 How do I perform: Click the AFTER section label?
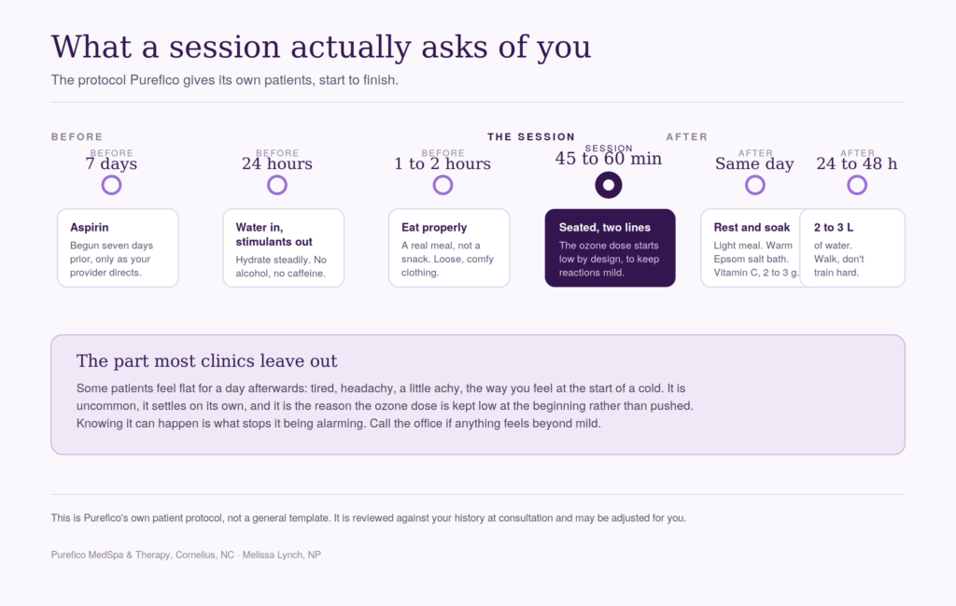(686, 137)
